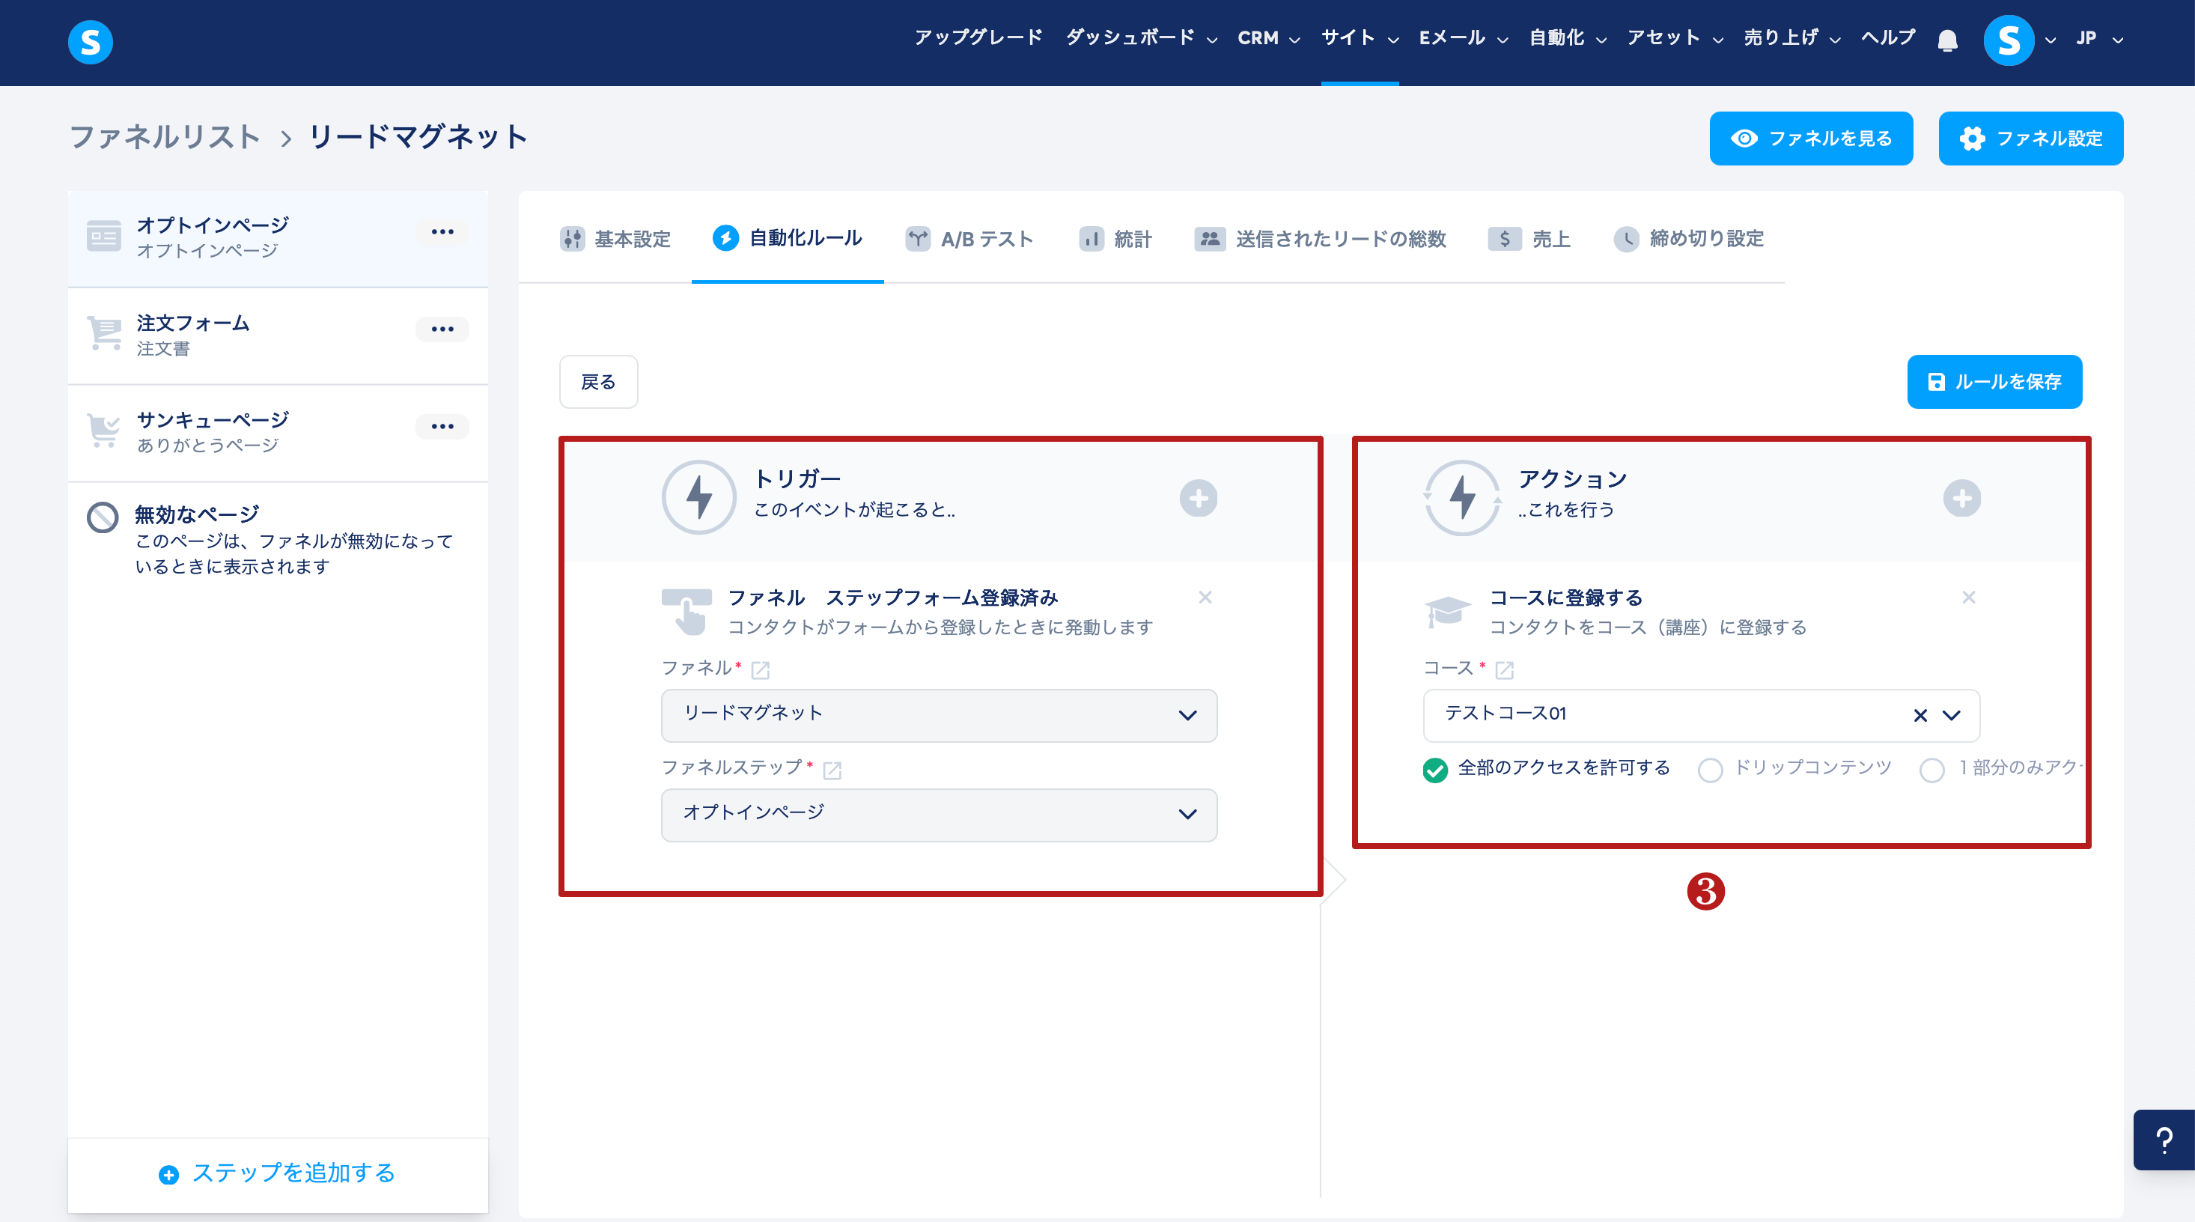Open external link icon next to コース label

tap(1505, 671)
